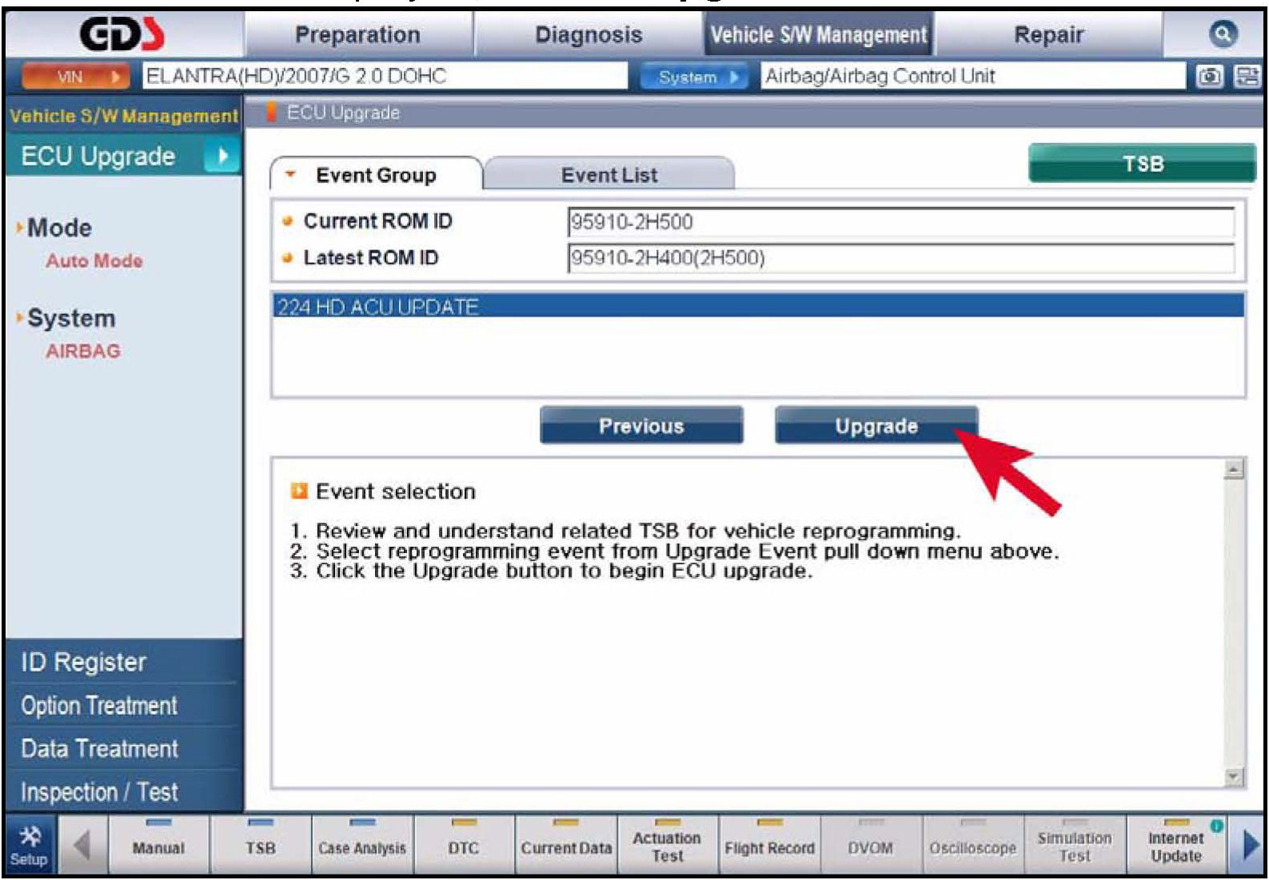Open ID Register menu

pyautogui.click(x=124, y=661)
